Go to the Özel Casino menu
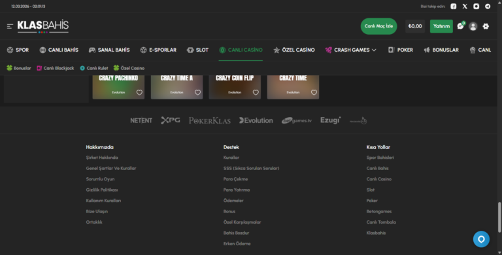Viewport: 502px width, 255px height. pos(294,50)
